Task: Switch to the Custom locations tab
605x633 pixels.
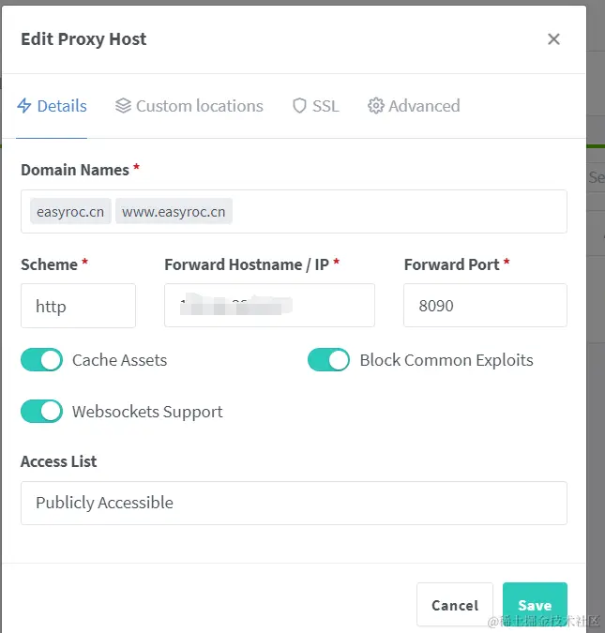Action: [199, 106]
